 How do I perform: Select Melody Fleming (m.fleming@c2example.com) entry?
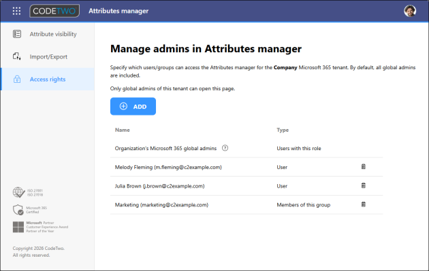[x=168, y=167]
